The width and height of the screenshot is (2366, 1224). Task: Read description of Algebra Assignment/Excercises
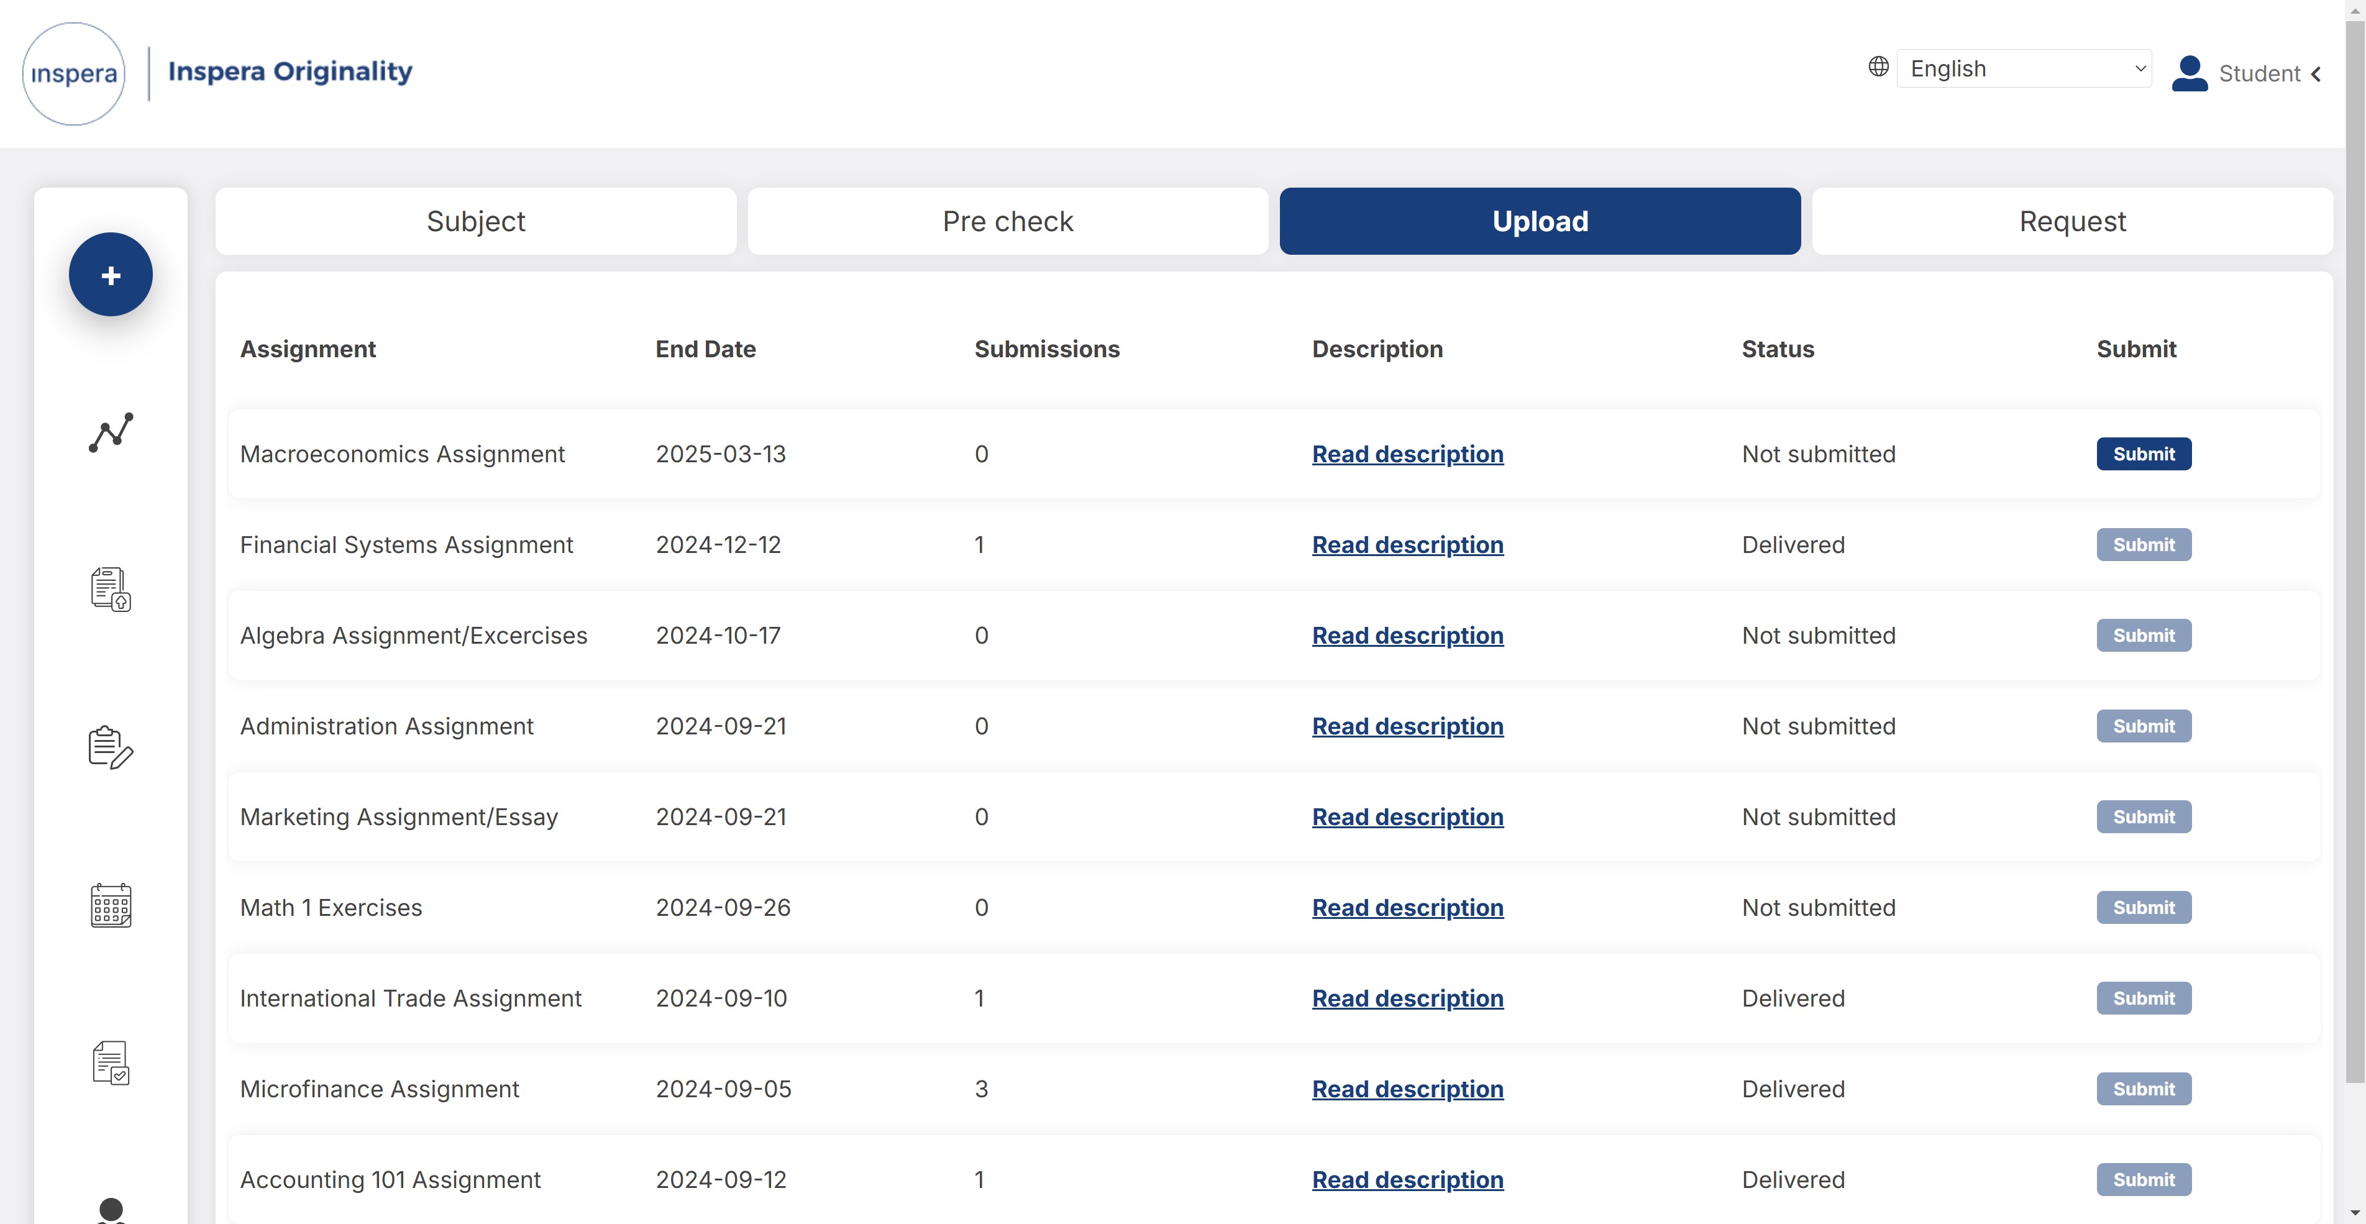1407,636
